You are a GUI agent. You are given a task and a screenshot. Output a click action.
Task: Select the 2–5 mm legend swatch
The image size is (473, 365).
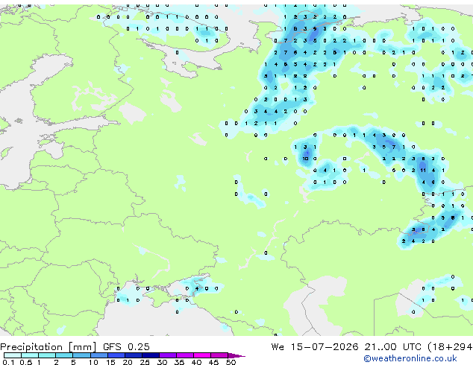coord(64,355)
